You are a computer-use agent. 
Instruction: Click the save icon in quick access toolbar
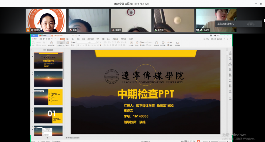41,39
